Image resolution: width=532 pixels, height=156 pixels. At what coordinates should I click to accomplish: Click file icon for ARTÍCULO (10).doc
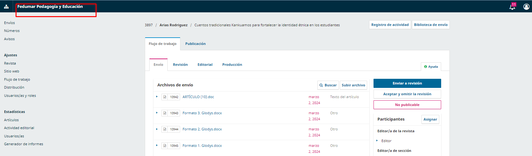pyautogui.click(x=165, y=97)
